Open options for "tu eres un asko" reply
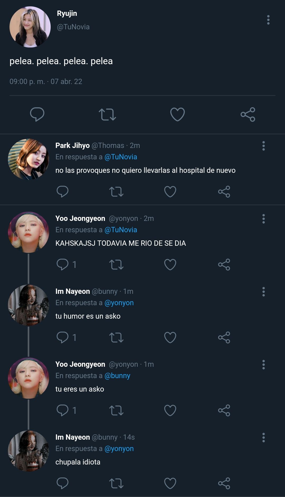 [263, 365]
